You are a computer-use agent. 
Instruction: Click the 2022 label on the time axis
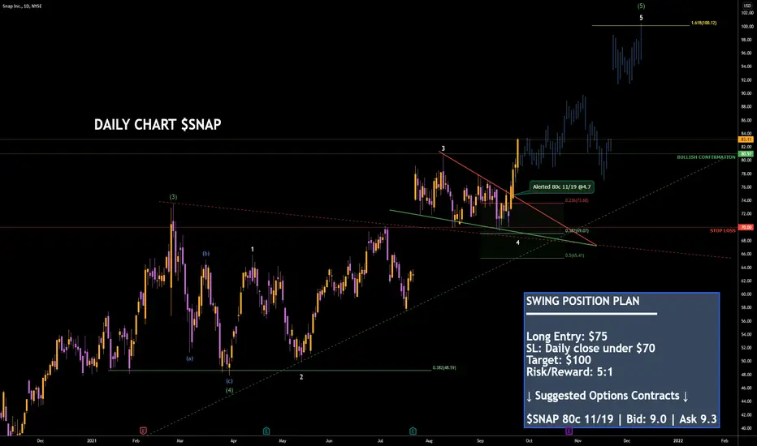coord(678,440)
